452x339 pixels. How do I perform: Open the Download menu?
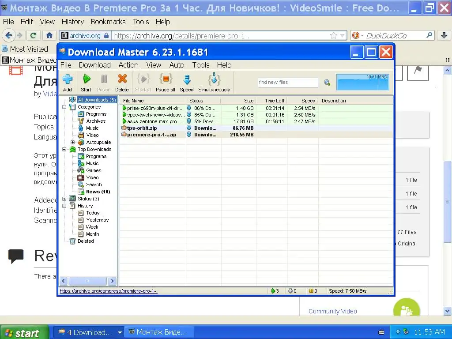click(x=95, y=65)
